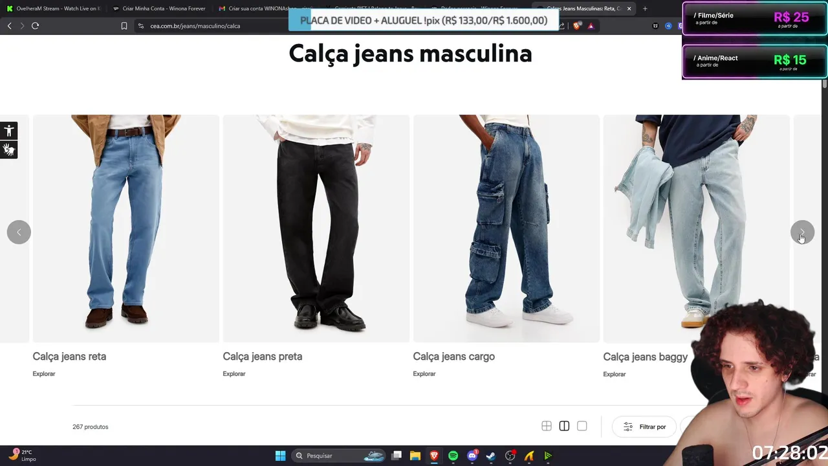Click Explorar under Calça jeans preta

[234, 373]
